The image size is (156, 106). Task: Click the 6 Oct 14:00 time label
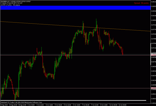point(77,105)
